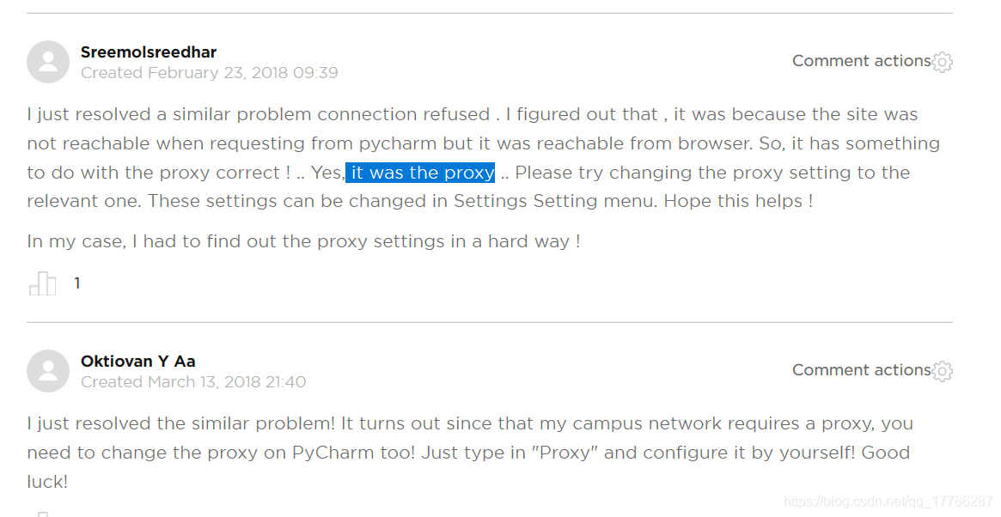1001x517 pixels.
Task: Click the "In my case" paragraph
Action: pos(303,241)
